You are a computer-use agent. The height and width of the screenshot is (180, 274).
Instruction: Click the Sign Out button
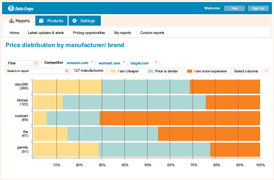point(258,8)
